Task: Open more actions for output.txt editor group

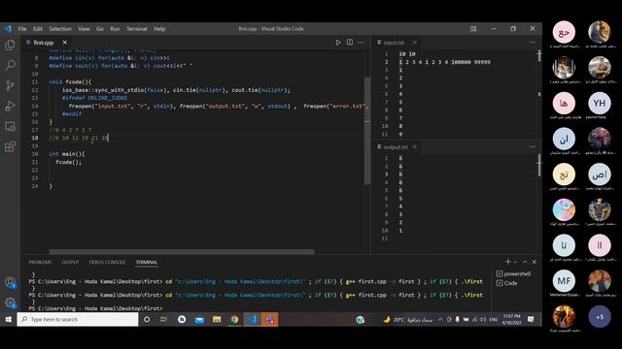Action: (x=533, y=146)
